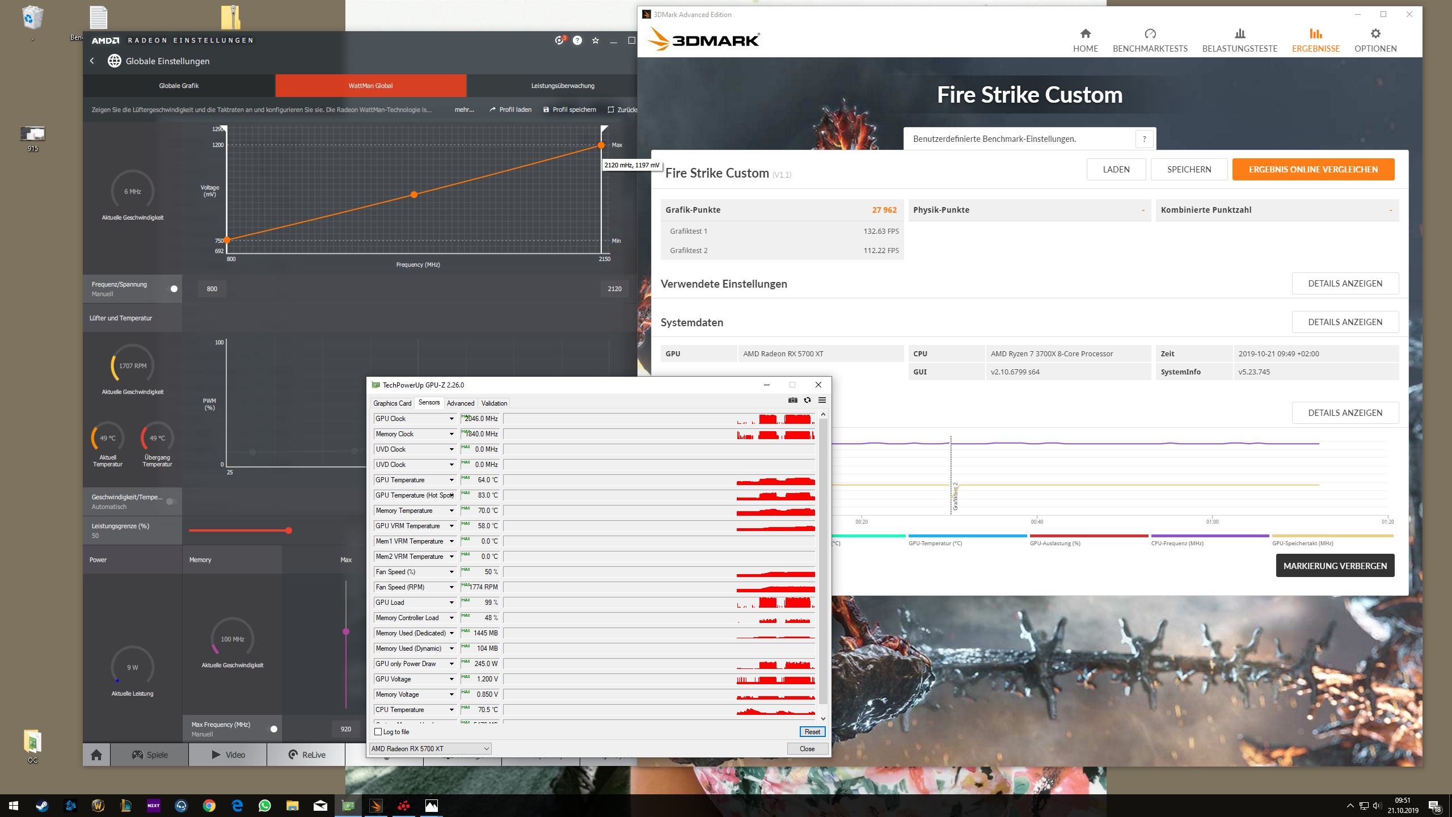Click the Radeon favorites star icon
1452x817 pixels.
(x=596, y=40)
